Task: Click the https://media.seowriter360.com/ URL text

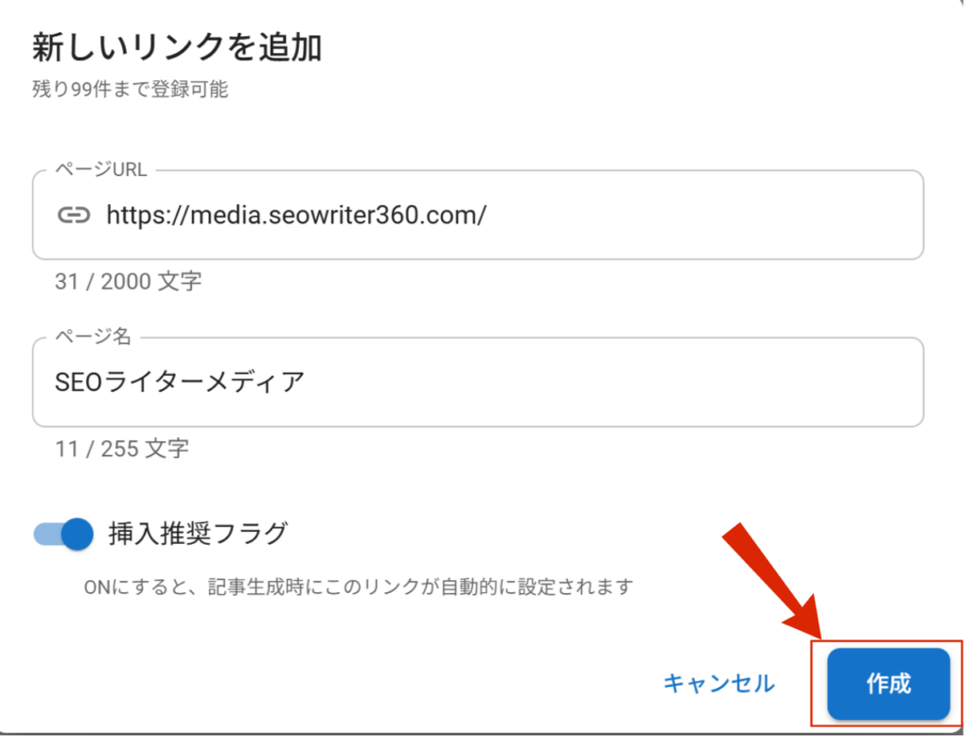Action: pyautogui.click(x=295, y=215)
